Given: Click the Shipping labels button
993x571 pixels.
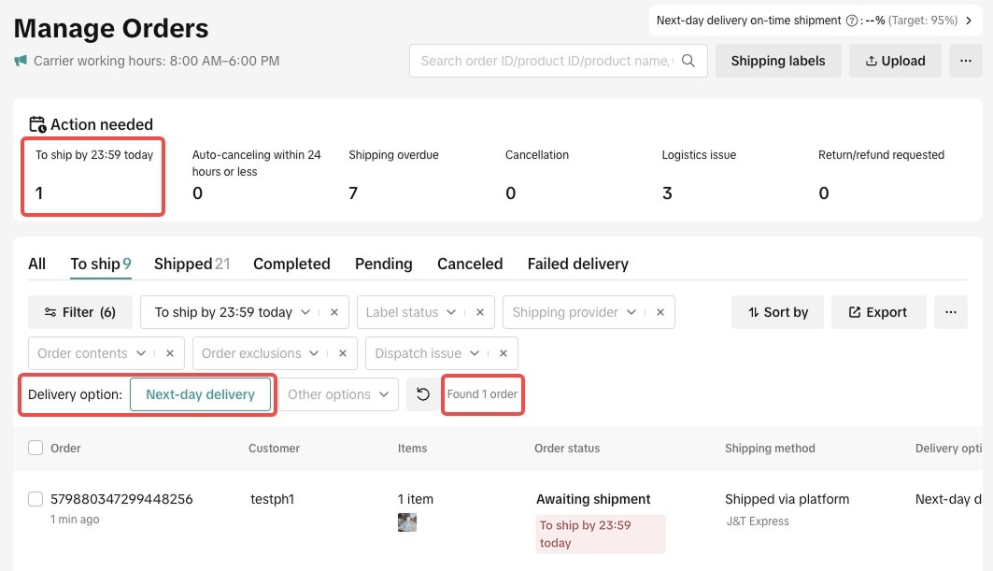Looking at the screenshot, I should (x=778, y=61).
